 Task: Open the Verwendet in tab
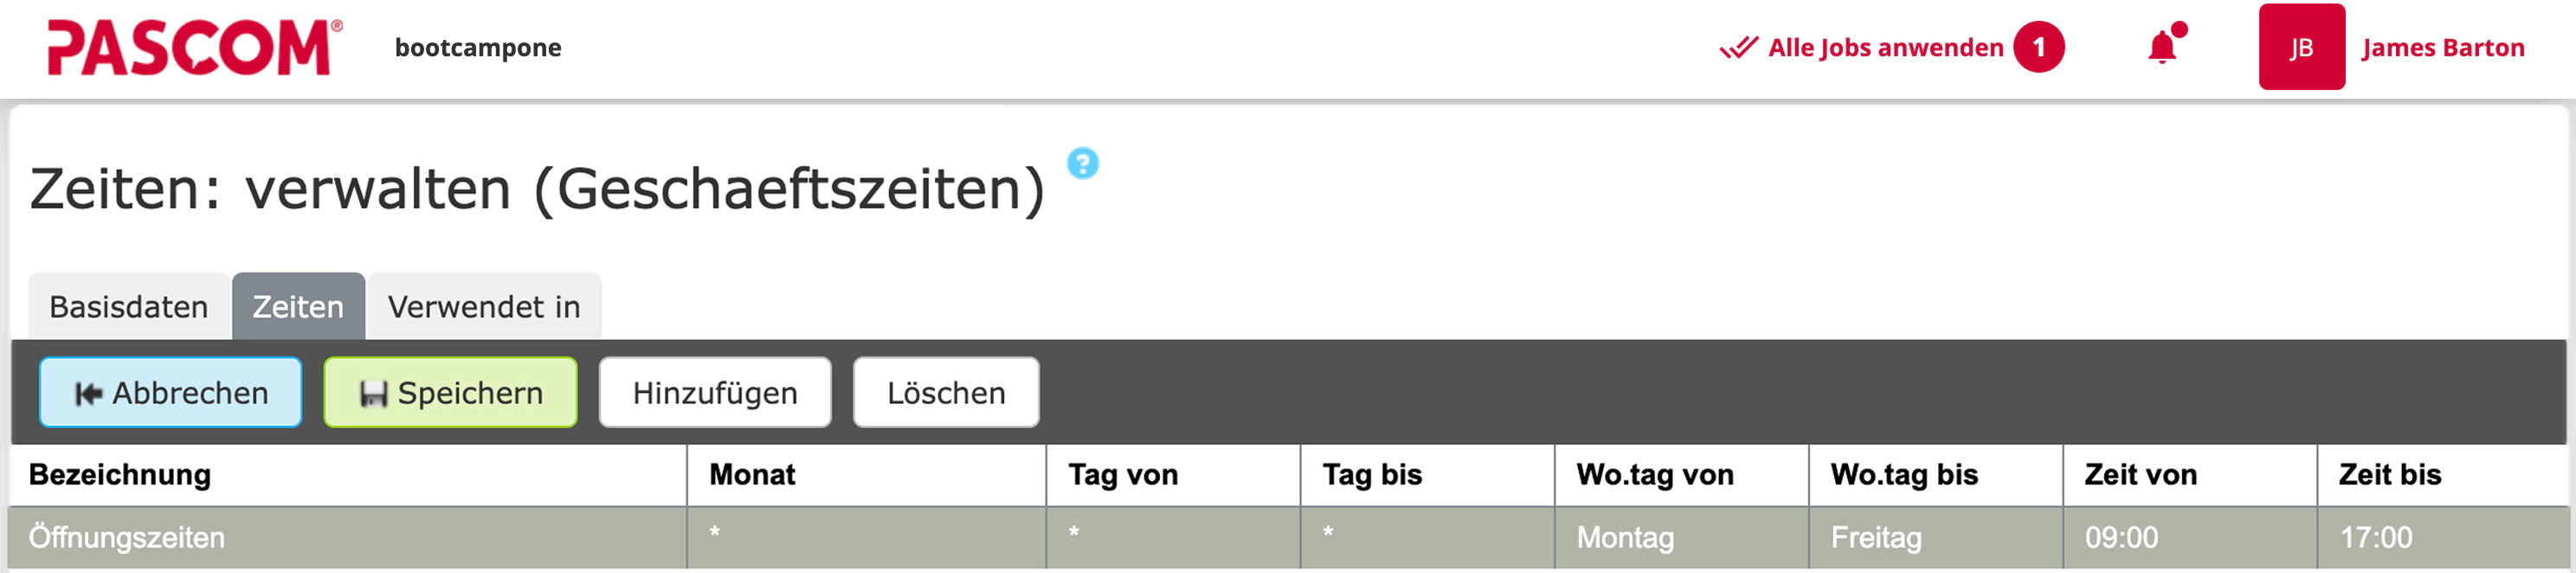484,307
